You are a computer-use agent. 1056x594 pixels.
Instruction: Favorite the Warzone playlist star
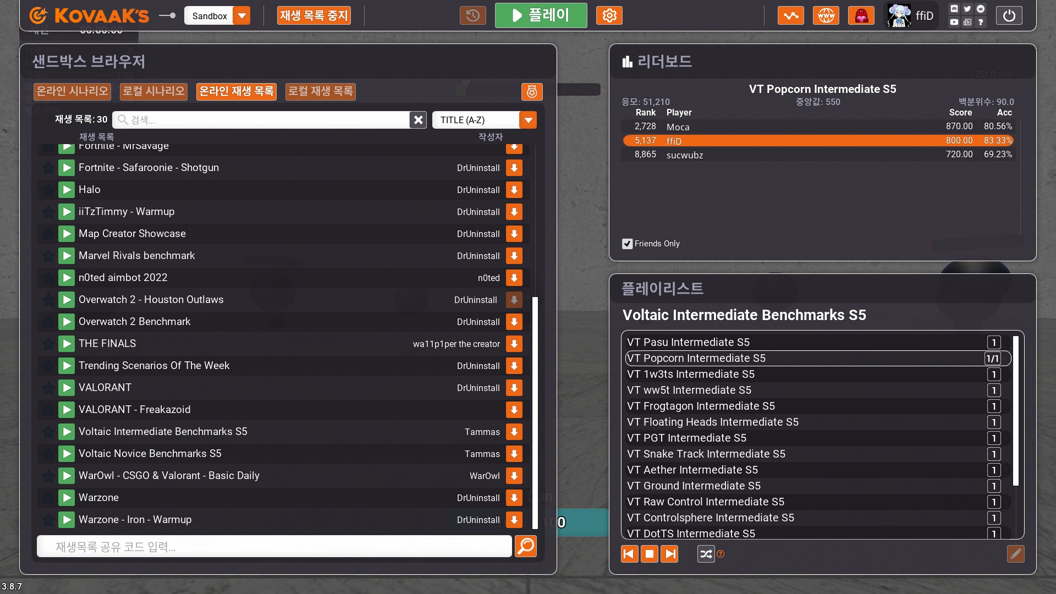coord(48,498)
